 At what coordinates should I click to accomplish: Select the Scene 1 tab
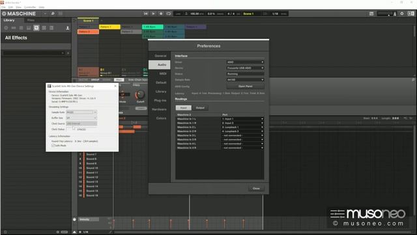tap(89, 20)
